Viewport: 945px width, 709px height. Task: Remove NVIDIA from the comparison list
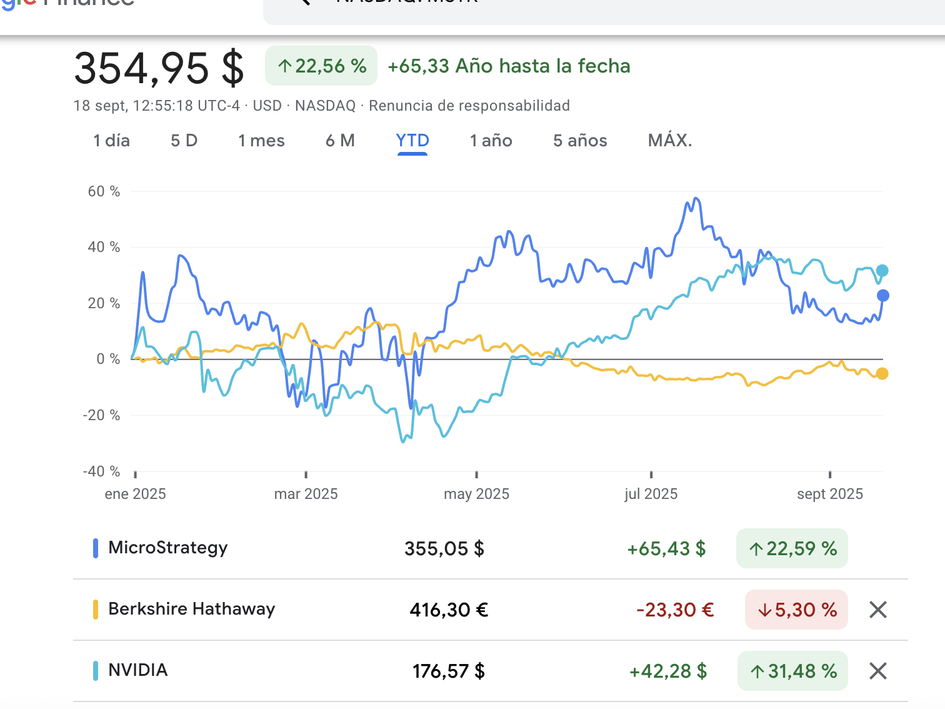(877, 671)
